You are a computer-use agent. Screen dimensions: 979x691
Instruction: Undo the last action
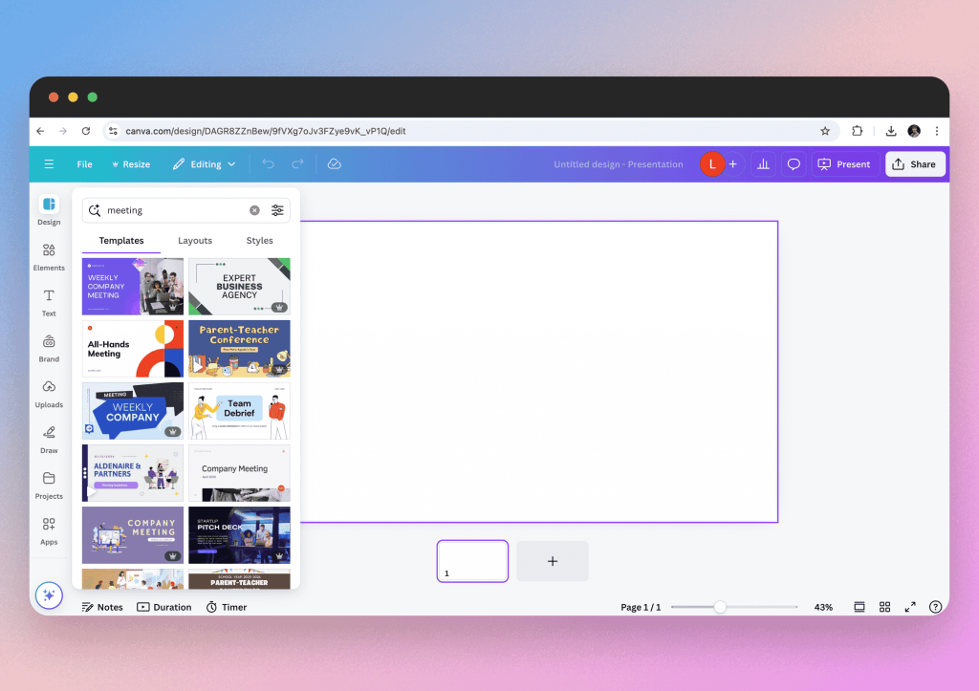pos(268,163)
